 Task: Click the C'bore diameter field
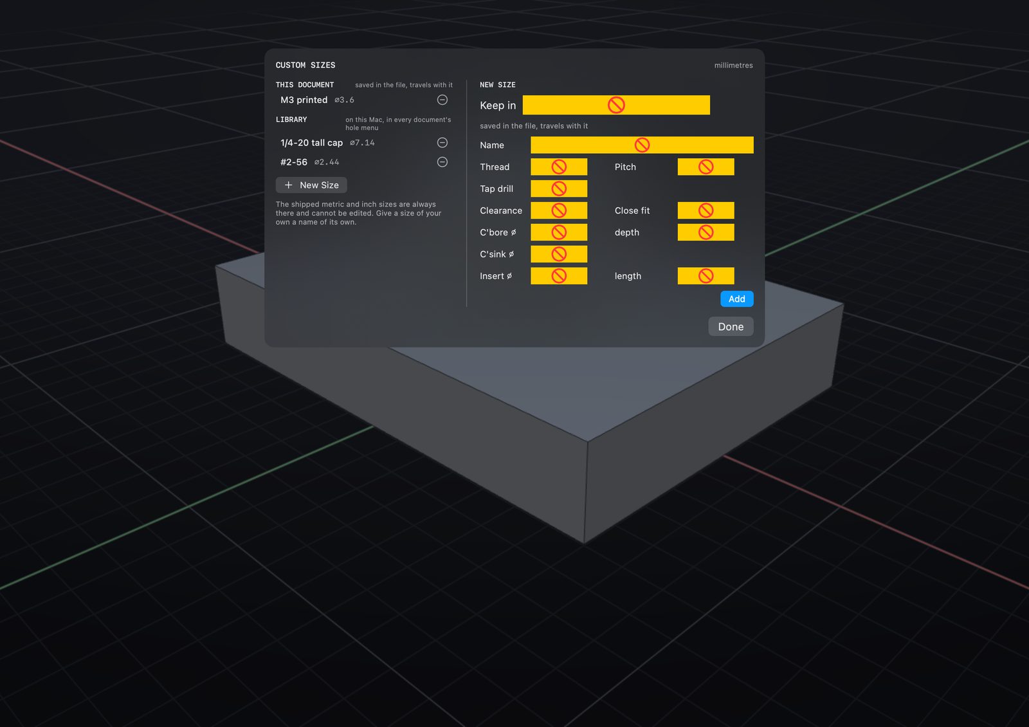[559, 232]
